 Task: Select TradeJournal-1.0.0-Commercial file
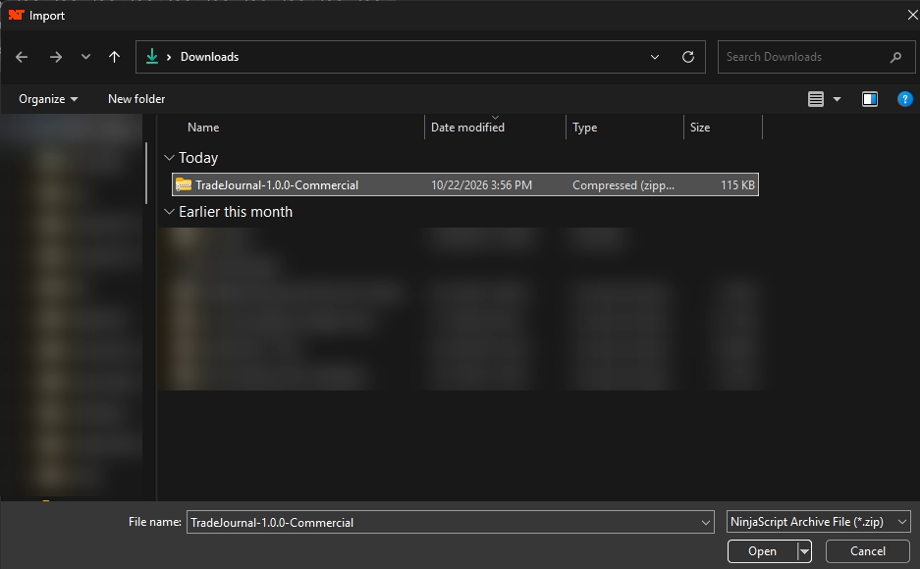(x=465, y=184)
